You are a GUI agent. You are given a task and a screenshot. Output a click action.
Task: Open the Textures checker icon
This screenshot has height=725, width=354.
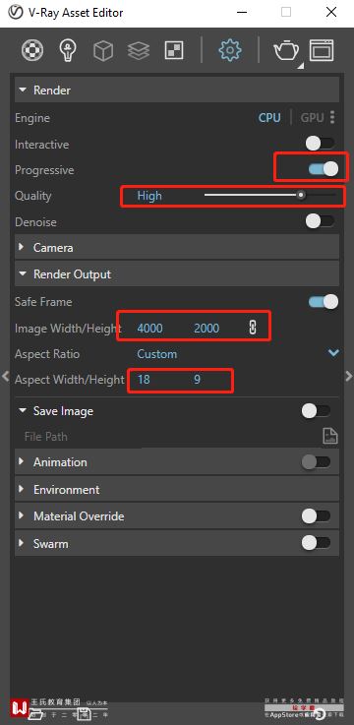(x=174, y=50)
